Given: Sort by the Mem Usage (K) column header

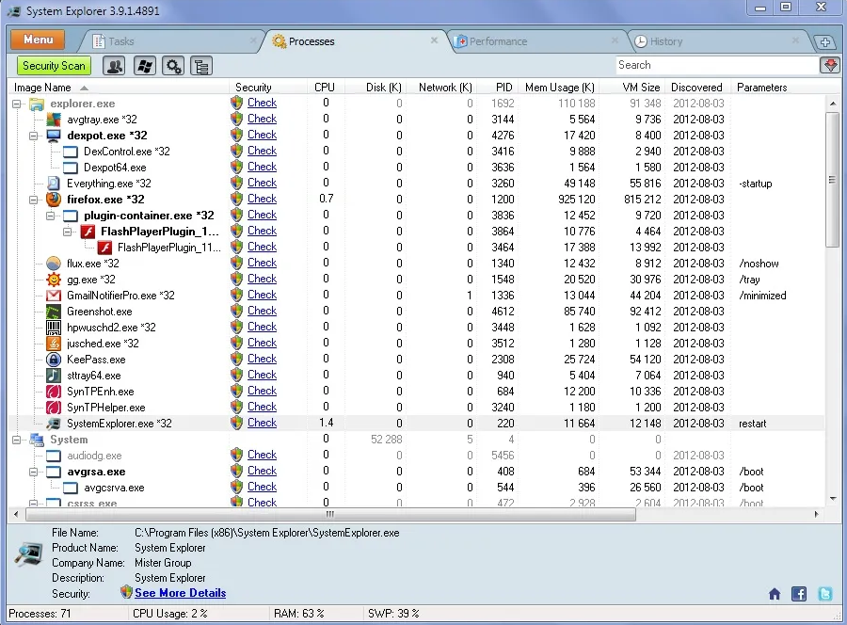Looking at the screenshot, I should click(560, 88).
